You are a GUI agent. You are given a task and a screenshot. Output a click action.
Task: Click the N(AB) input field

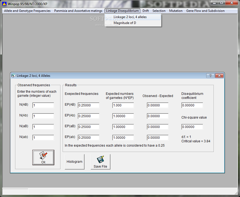(x=43, y=105)
